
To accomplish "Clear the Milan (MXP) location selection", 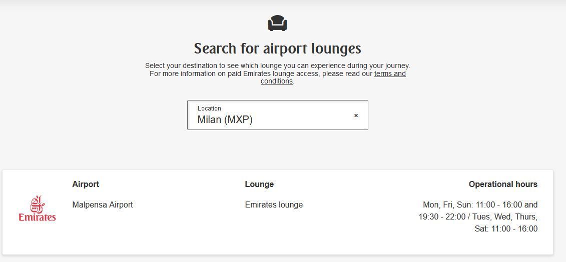I will click(356, 115).
